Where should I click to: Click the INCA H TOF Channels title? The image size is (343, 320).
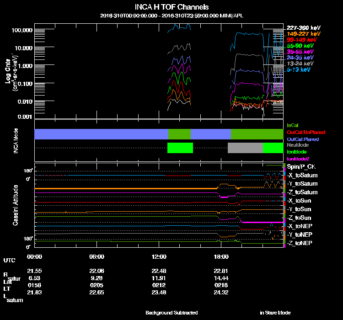(x=171, y=7)
